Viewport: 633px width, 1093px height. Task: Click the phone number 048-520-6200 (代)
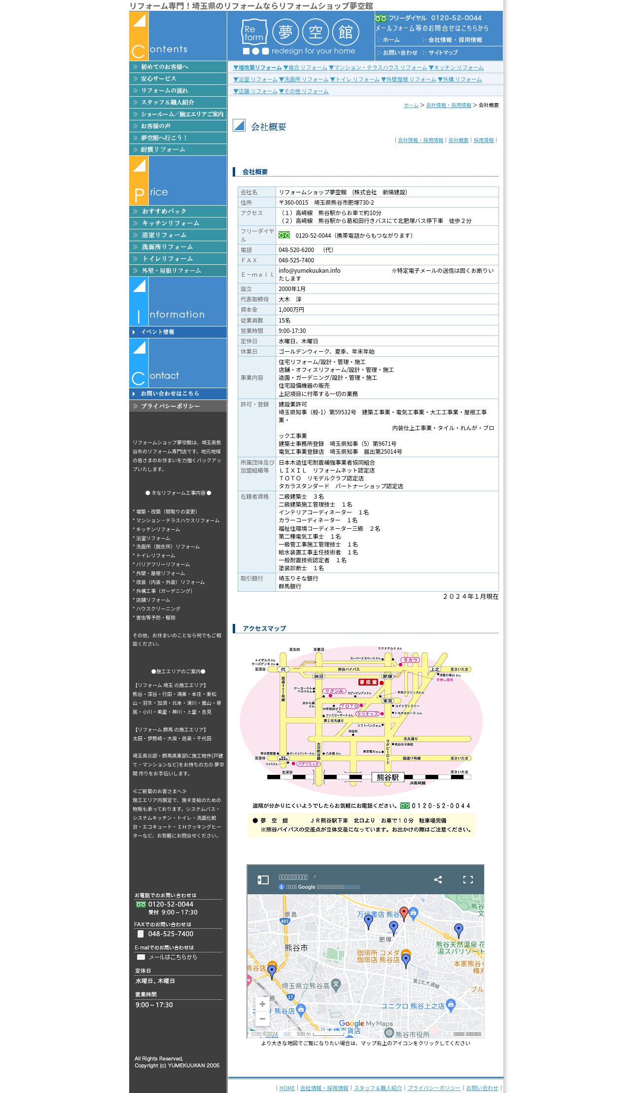pos(306,250)
